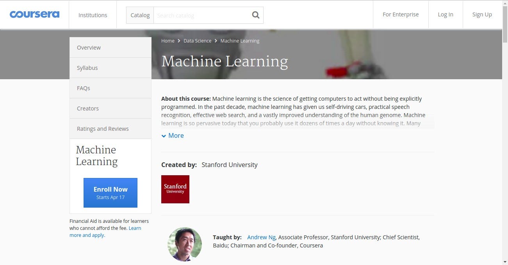Open the Log In page
This screenshot has width=508, height=265.
[446, 14]
